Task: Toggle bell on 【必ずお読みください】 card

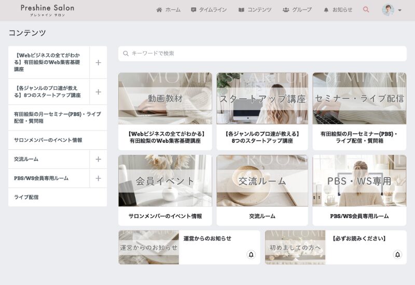Action: click(x=397, y=254)
